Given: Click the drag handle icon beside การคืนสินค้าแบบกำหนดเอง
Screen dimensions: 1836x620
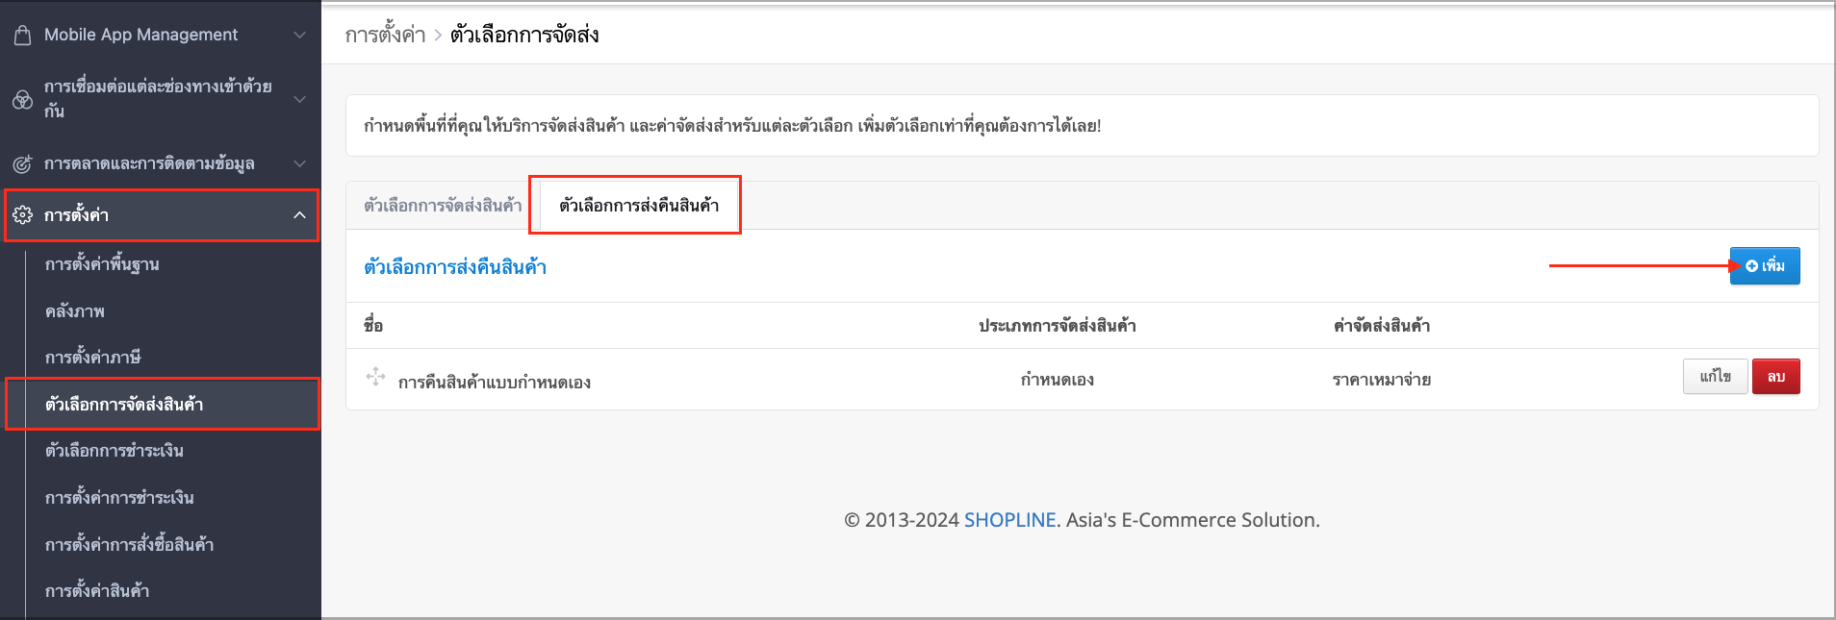Looking at the screenshot, I should (x=376, y=377).
